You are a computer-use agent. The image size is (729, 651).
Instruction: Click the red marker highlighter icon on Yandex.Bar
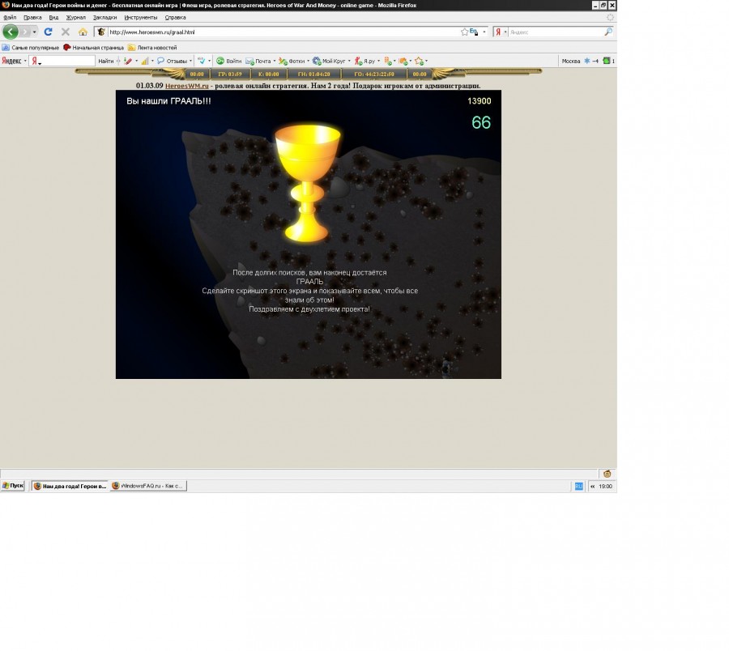click(x=128, y=61)
